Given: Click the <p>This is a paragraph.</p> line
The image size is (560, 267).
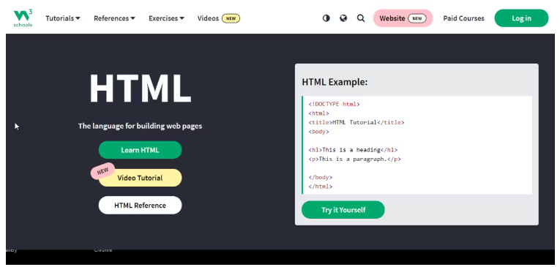Looking at the screenshot, I should [354, 159].
